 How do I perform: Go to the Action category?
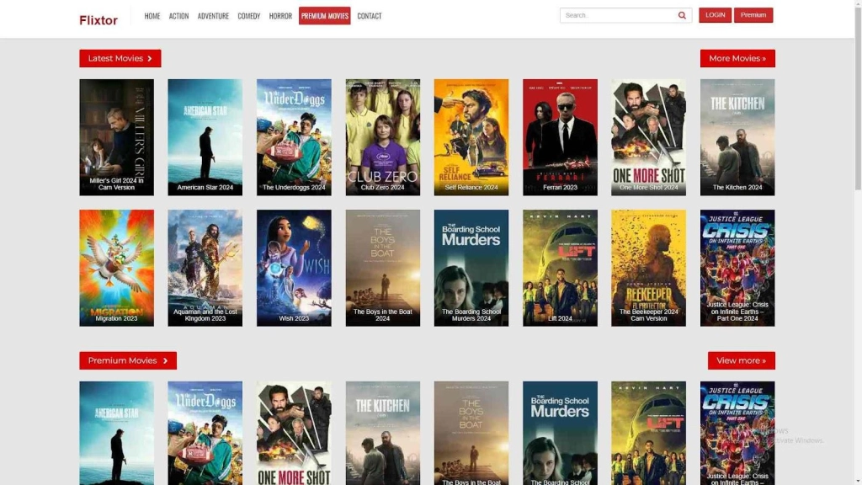[178, 16]
